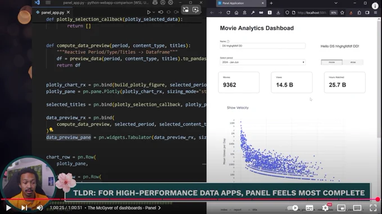382x214 pixels.
Task: Open the browser extensions puzzle icon
Action: click(359, 13)
